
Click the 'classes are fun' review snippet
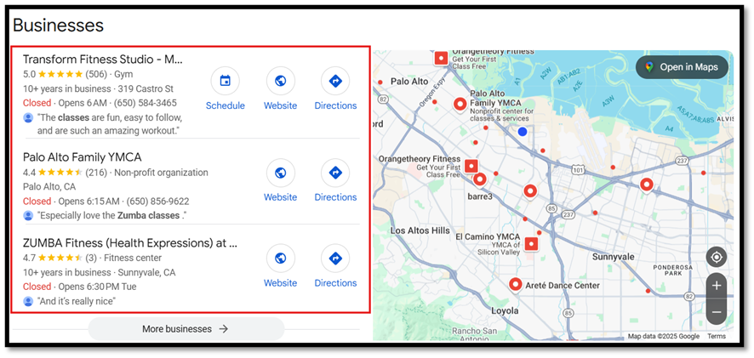(110, 124)
